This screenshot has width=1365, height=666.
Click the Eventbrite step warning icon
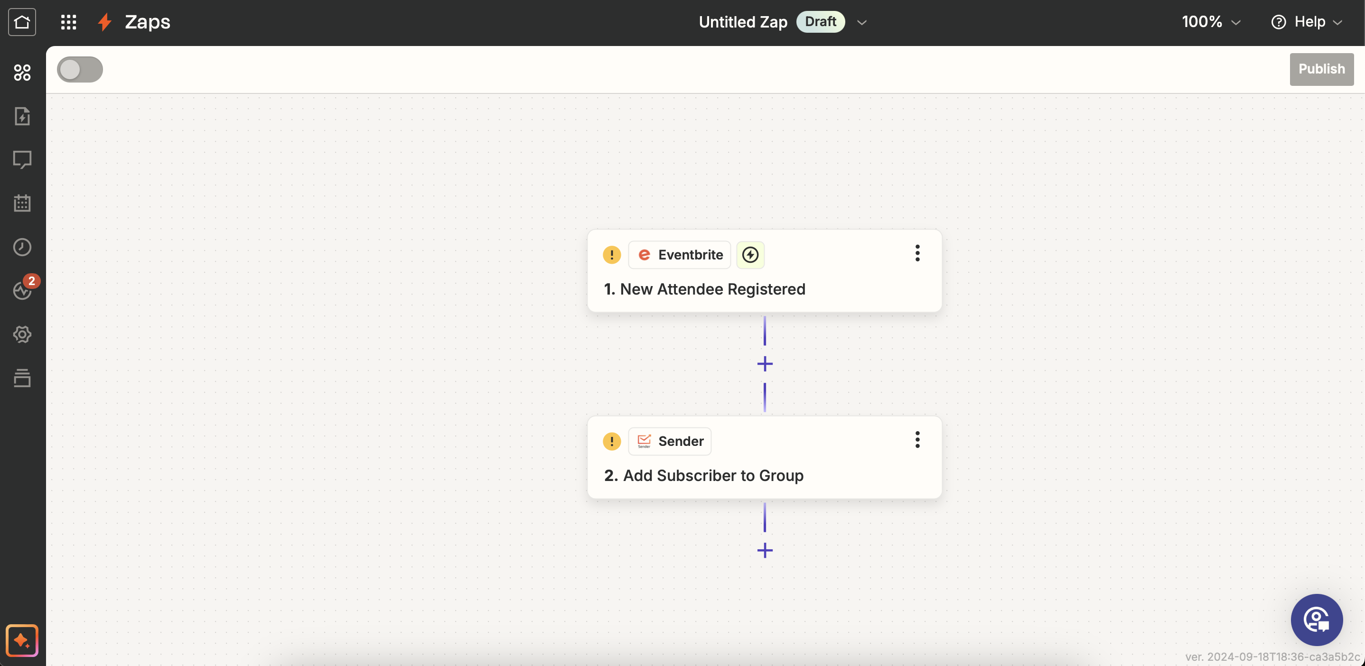pyautogui.click(x=611, y=255)
